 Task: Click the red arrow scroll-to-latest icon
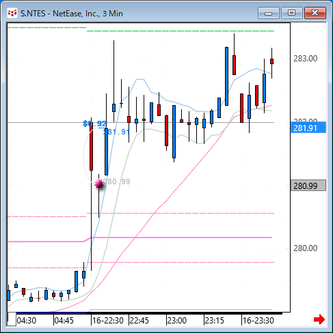coord(319,319)
